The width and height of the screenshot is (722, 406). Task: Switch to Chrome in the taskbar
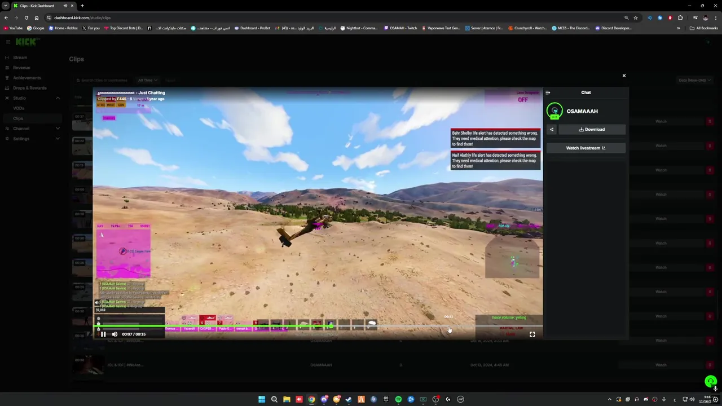(311, 399)
